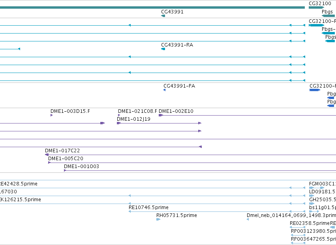Select the FGM003C EST label
Screen dimensions: 336x245
[323, 184]
